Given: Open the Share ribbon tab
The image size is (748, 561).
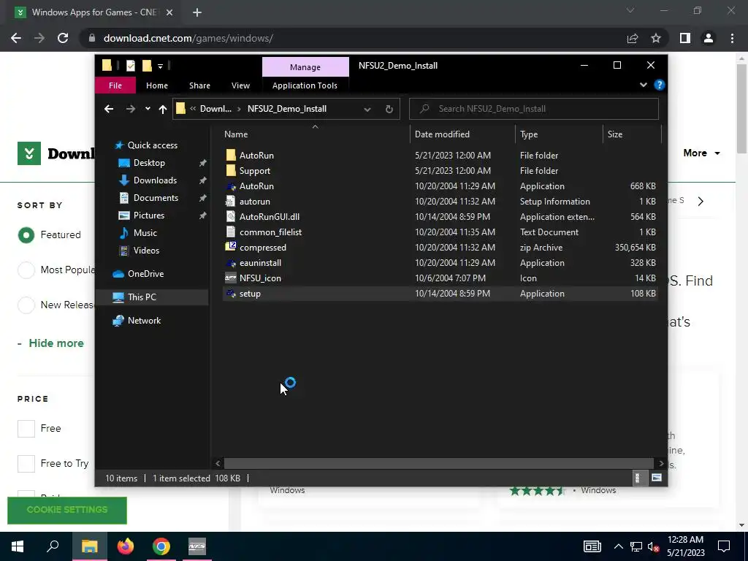Looking at the screenshot, I should pyautogui.click(x=199, y=85).
